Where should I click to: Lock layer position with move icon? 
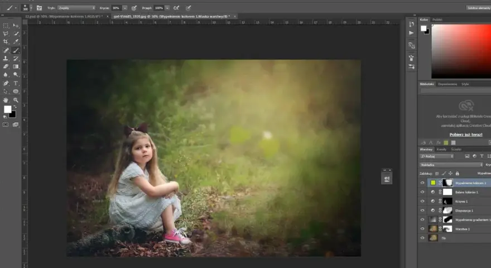coord(450,173)
